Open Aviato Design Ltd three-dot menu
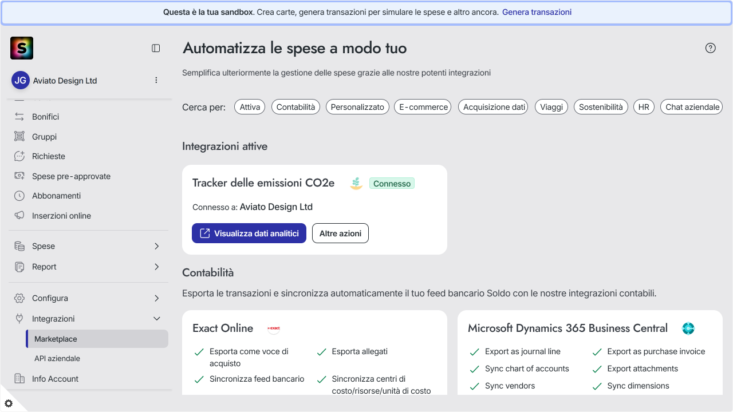This screenshot has width=733, height=412. pyautogui.click(x=156, y=80)
